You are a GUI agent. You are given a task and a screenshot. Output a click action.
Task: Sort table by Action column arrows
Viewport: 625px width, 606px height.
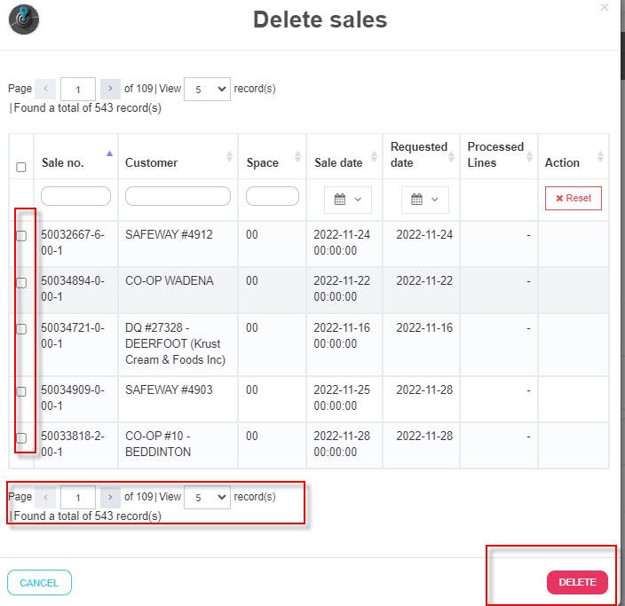(x=600, y=157)
